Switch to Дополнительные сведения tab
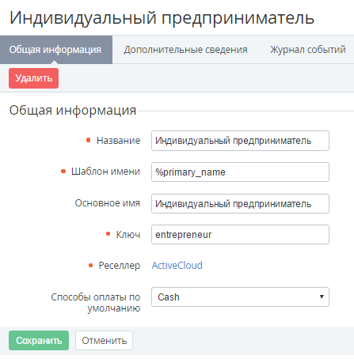Screen dimensions: 354x359 tap(185, 50)
